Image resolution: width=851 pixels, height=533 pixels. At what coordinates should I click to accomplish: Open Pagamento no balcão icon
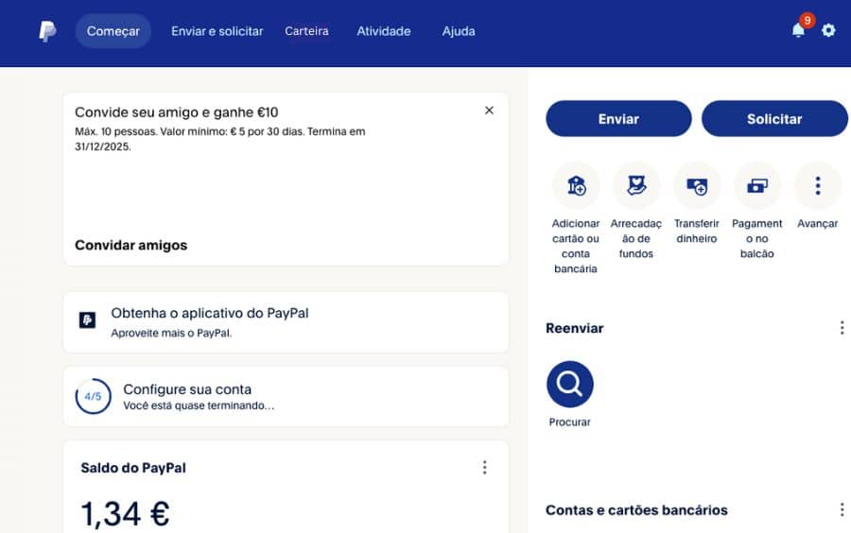pos(757,186)
